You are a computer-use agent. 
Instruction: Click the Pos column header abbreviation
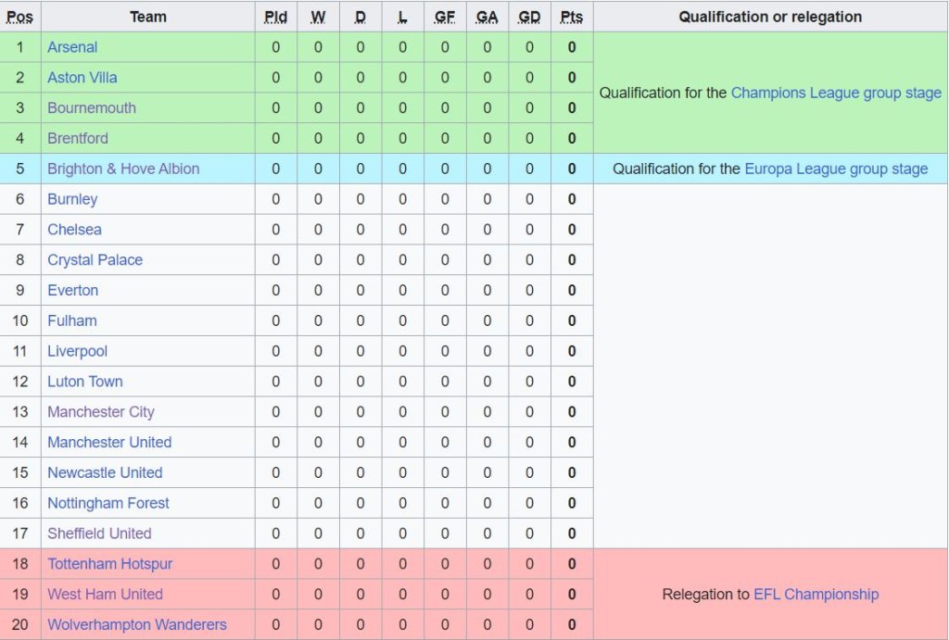click(19, 17)
